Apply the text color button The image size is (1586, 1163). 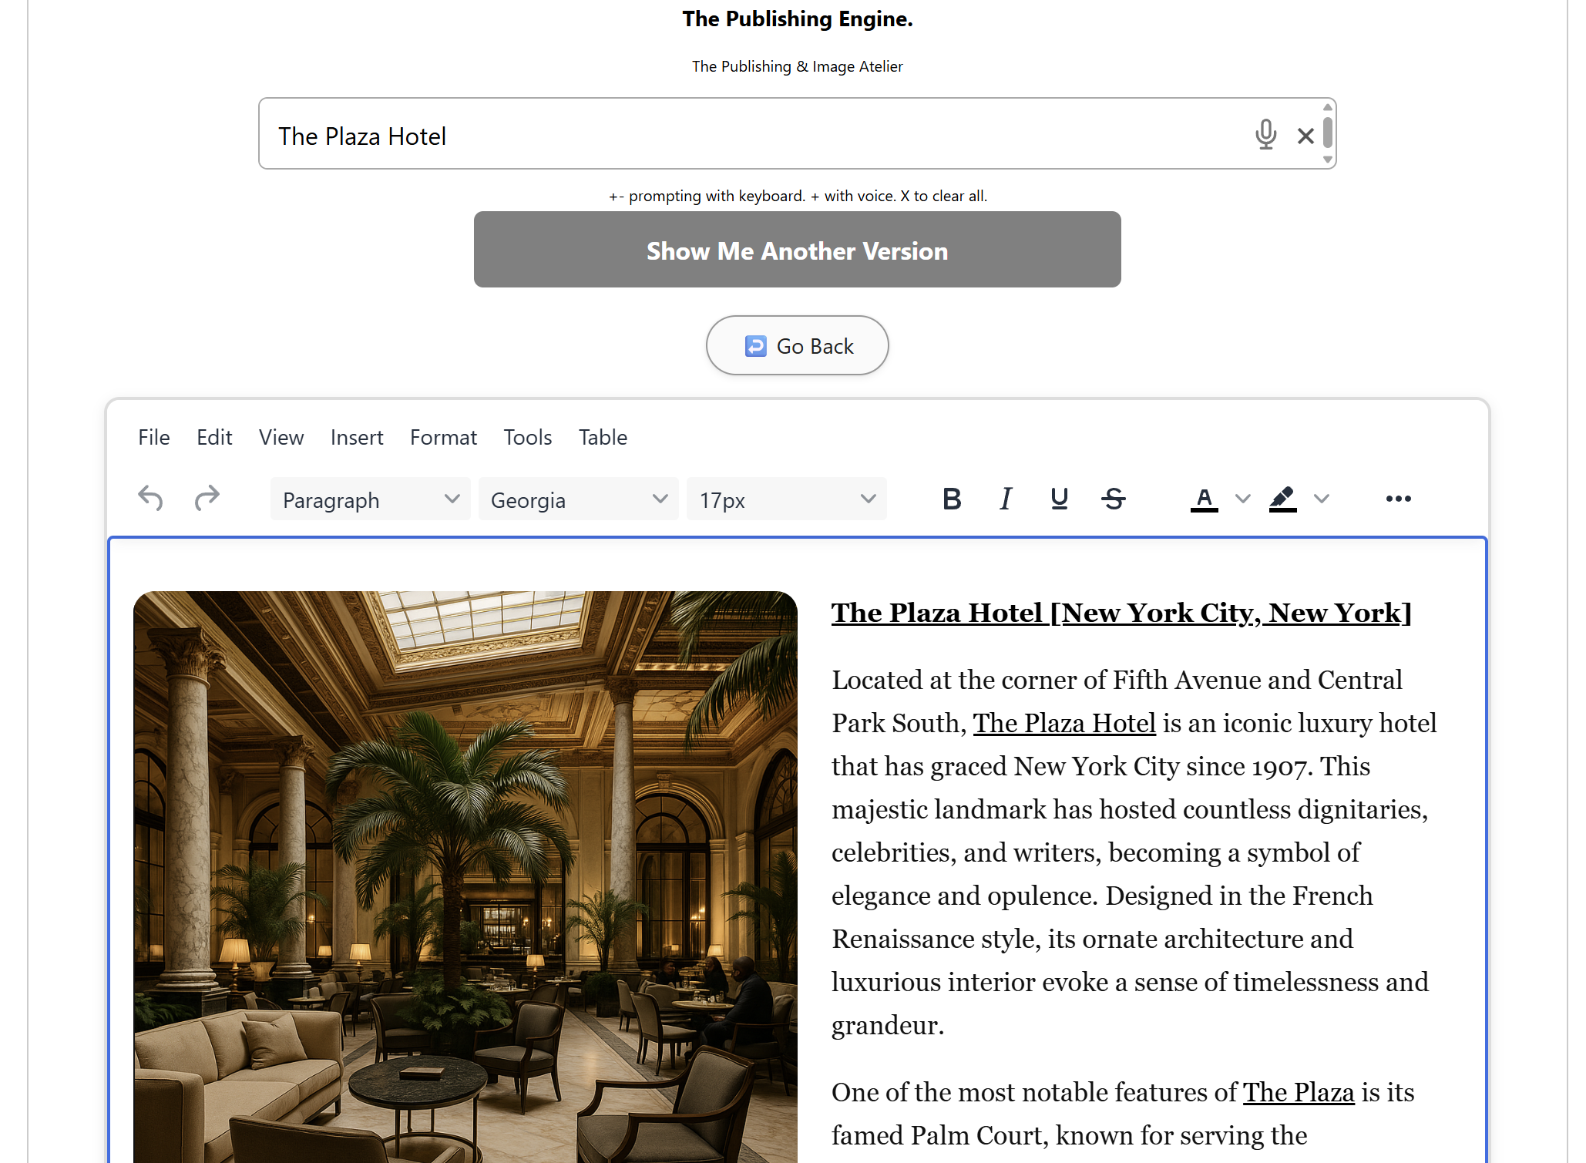click(x=1205, y=499)
